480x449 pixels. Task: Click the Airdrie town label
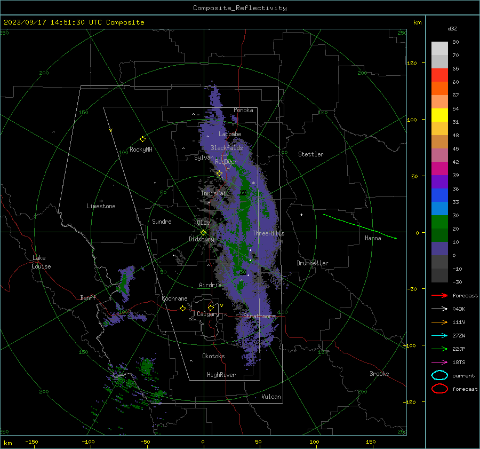coord(210,285)
